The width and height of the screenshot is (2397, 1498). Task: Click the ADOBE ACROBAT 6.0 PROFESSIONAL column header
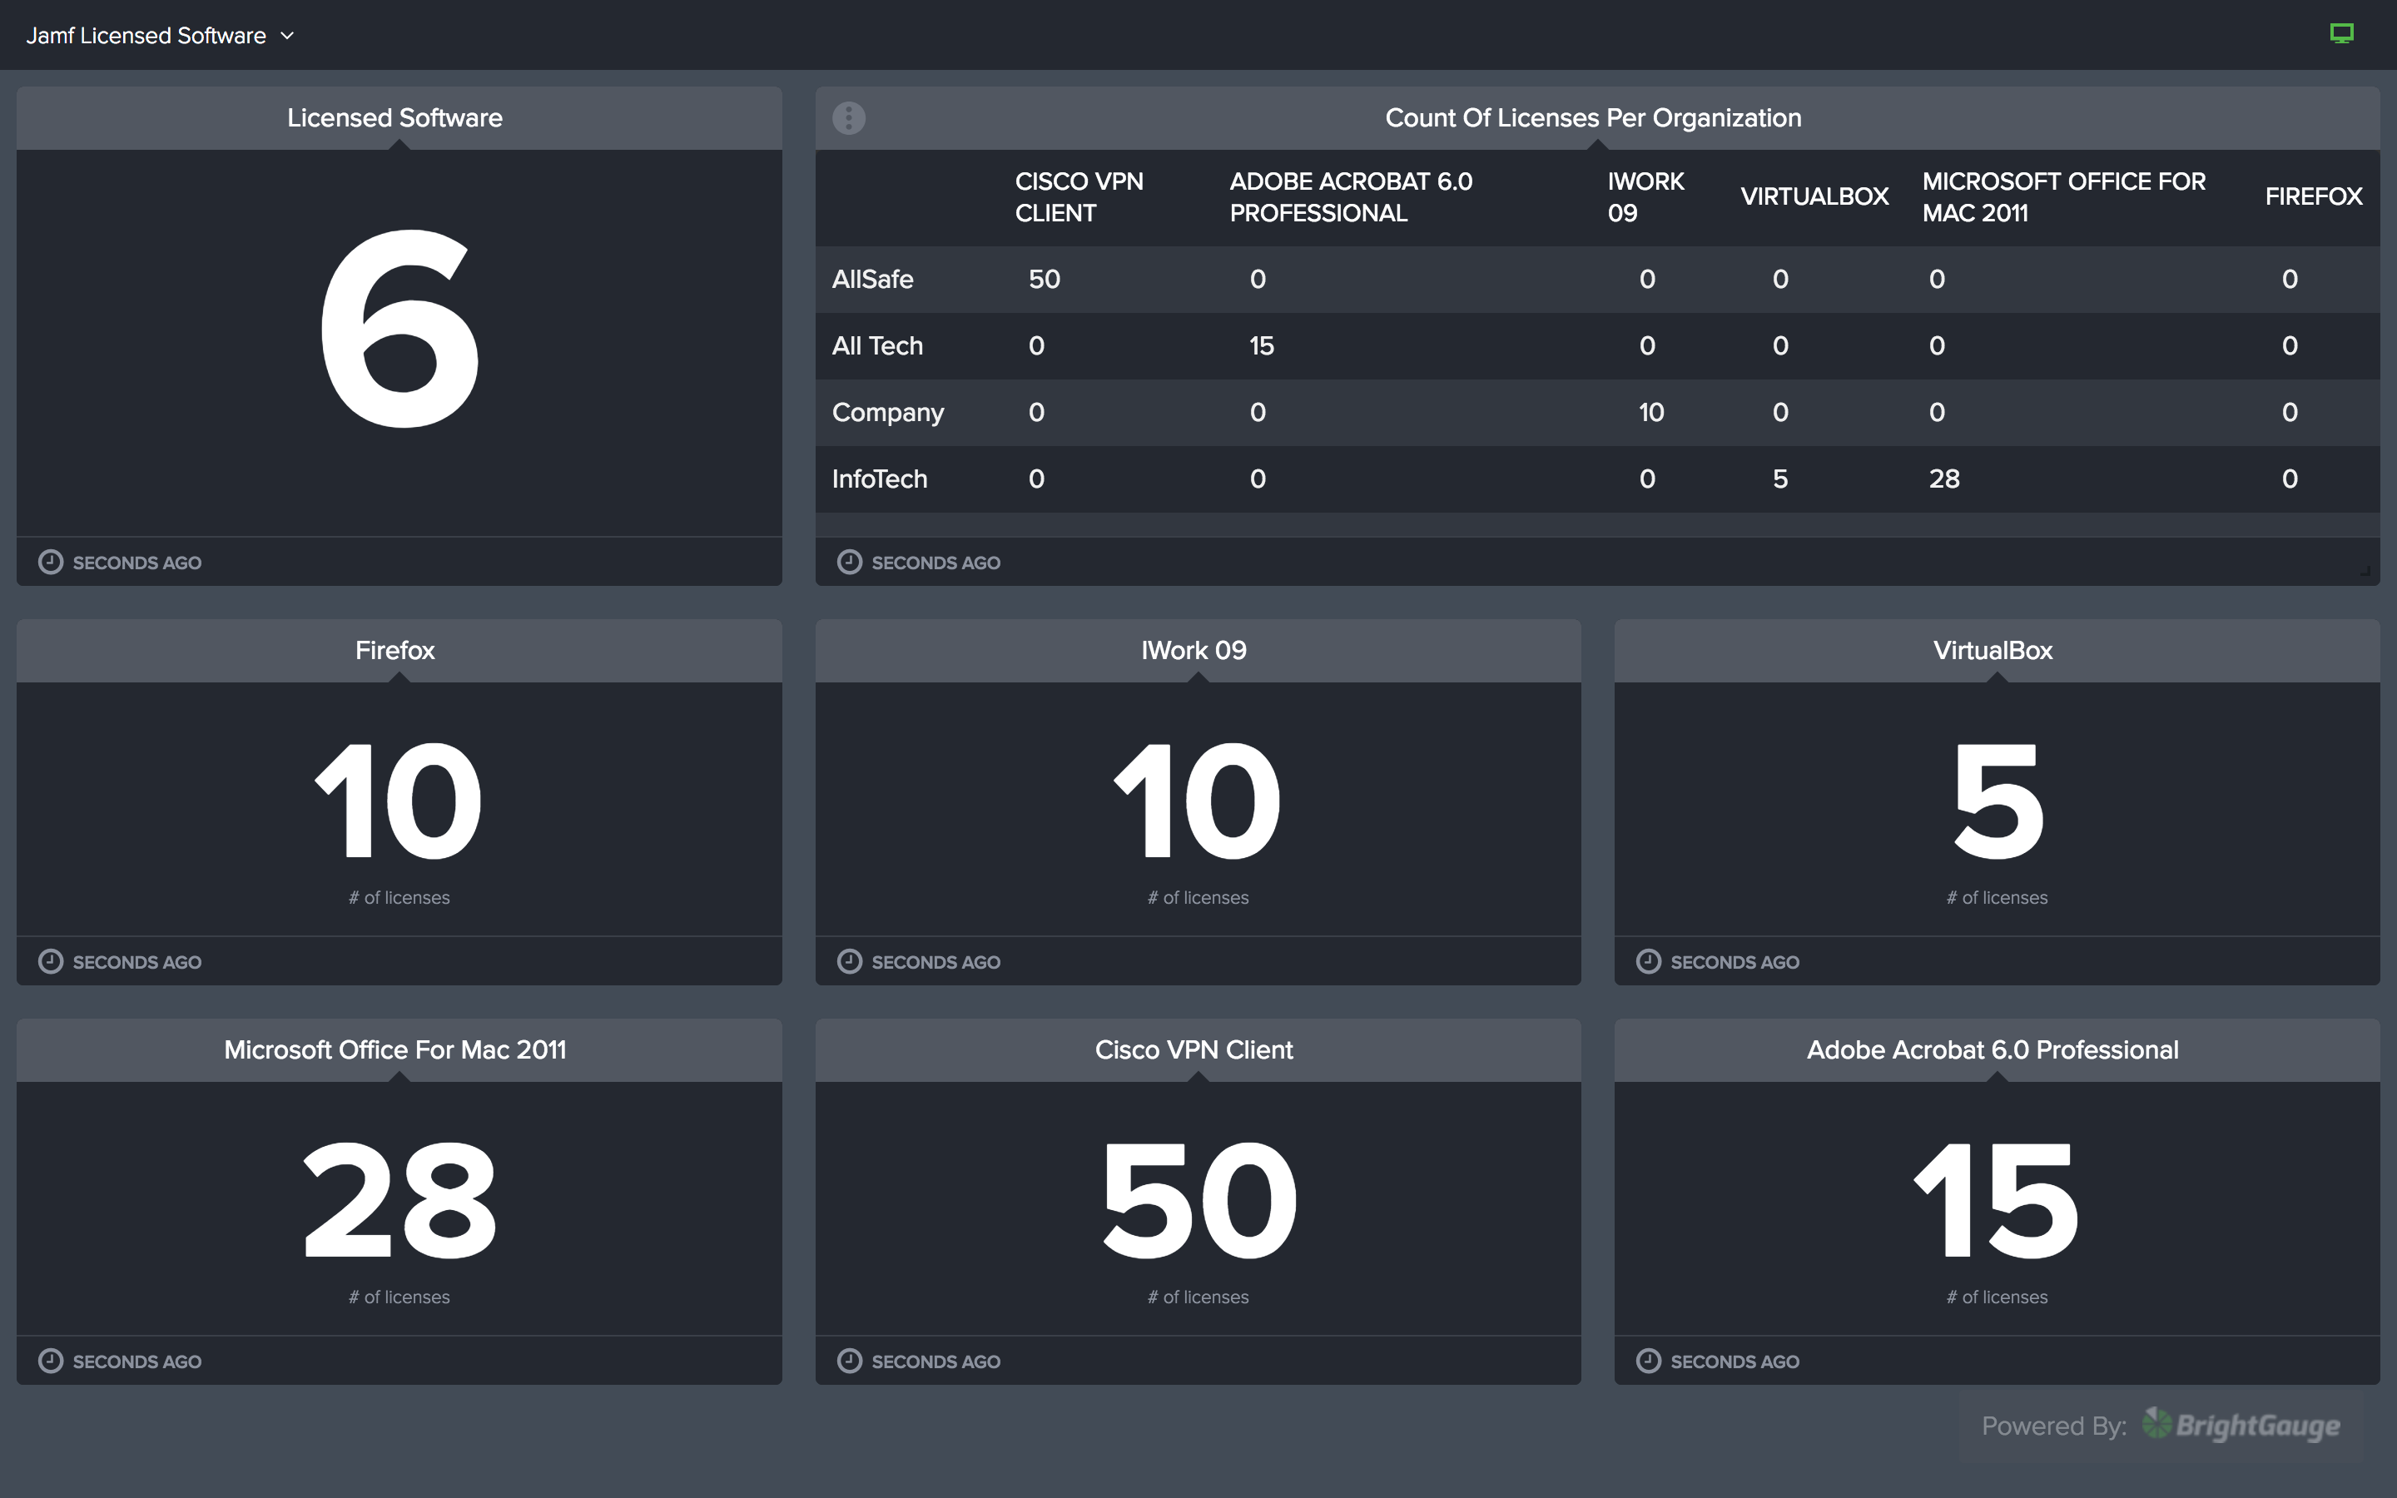click(1350, 197)
